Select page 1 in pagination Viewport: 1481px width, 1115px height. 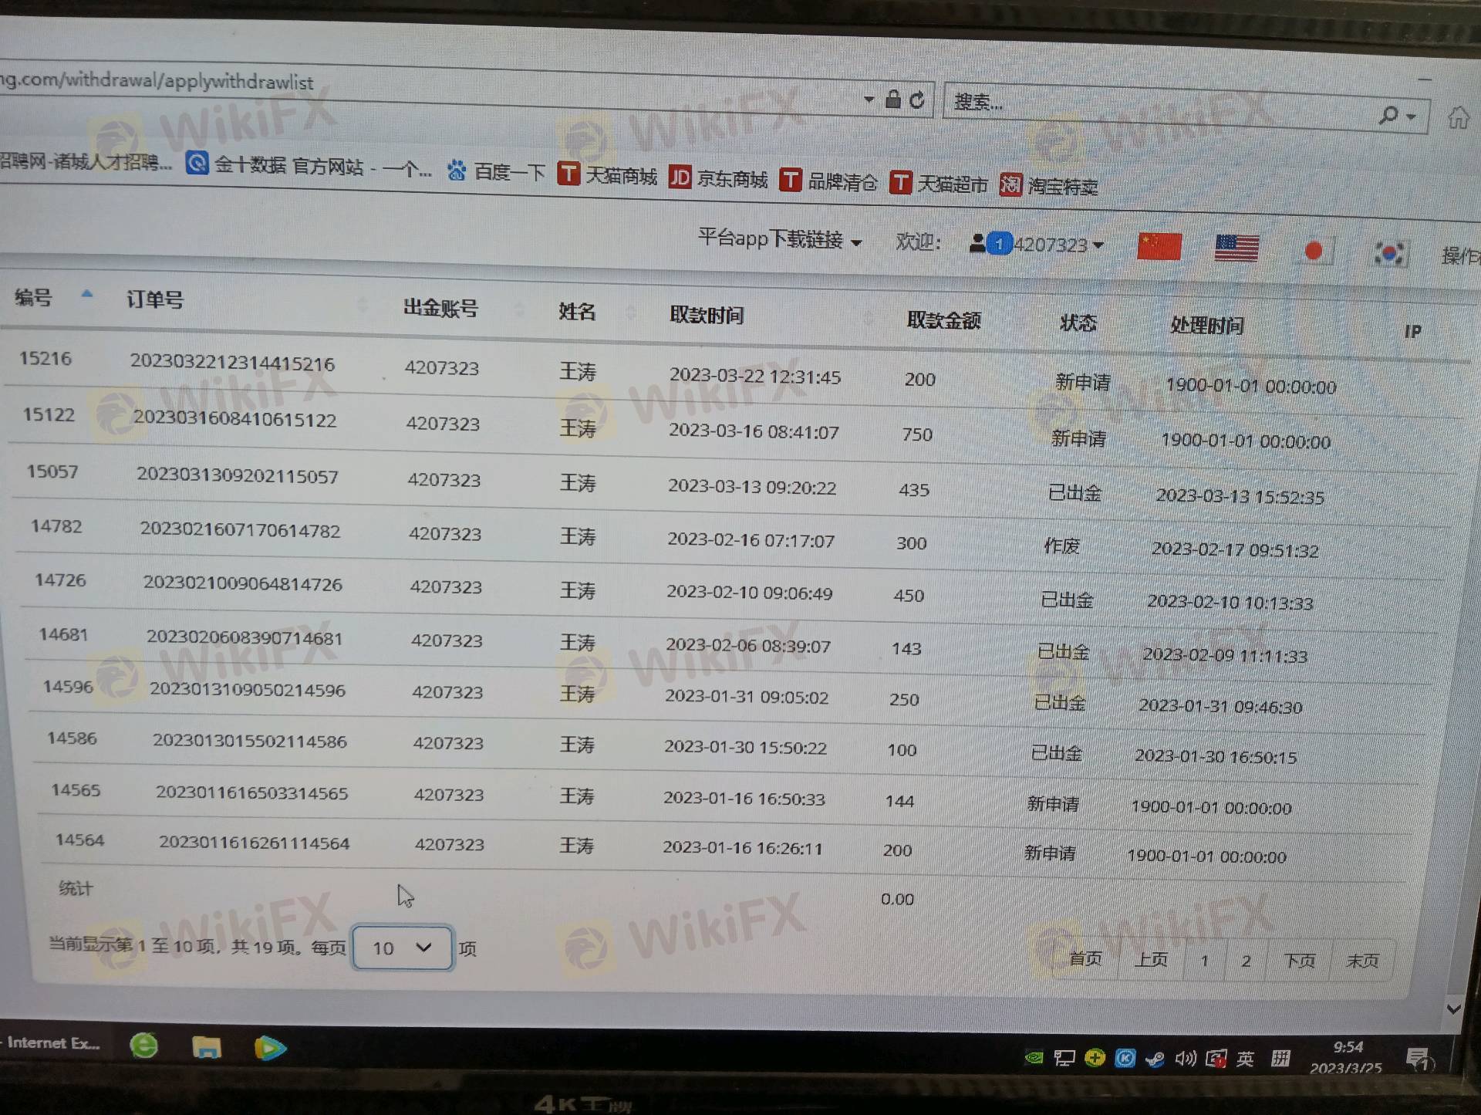pos(1204,961)
